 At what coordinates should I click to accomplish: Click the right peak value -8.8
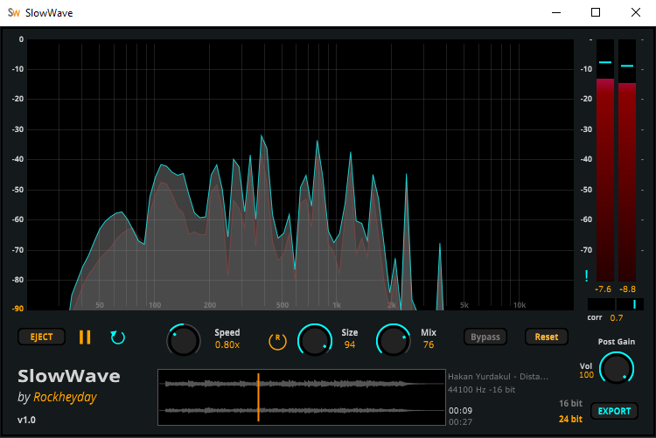627,289
